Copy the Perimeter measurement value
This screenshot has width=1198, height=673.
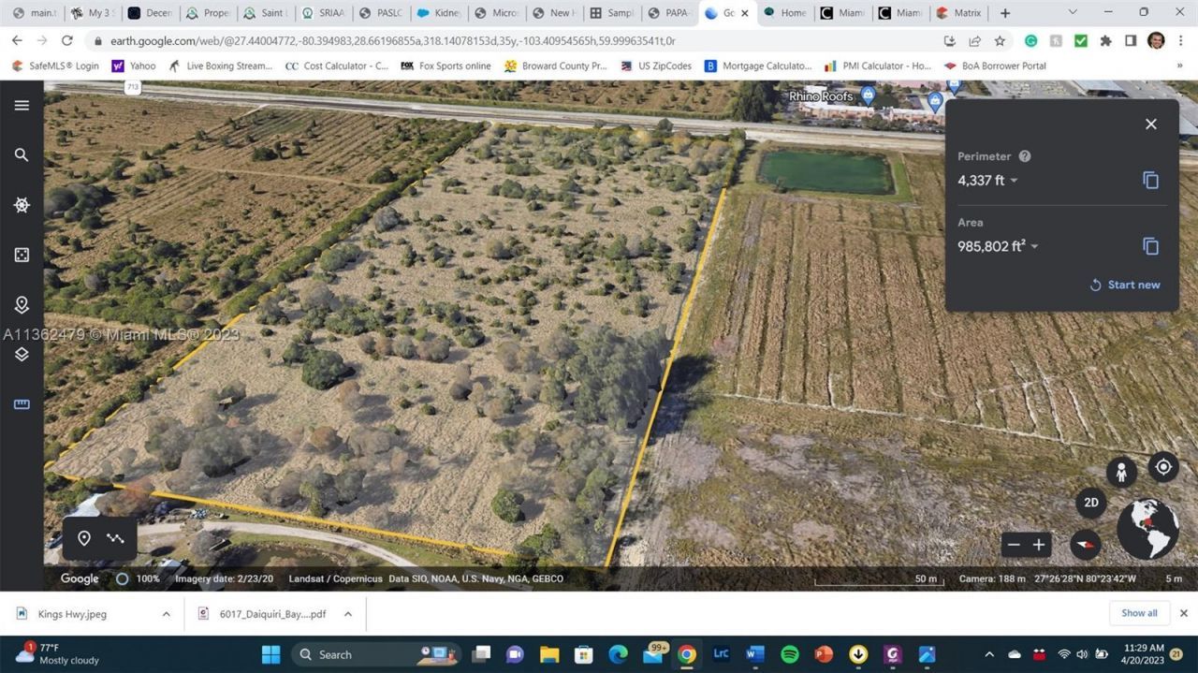1150,180
